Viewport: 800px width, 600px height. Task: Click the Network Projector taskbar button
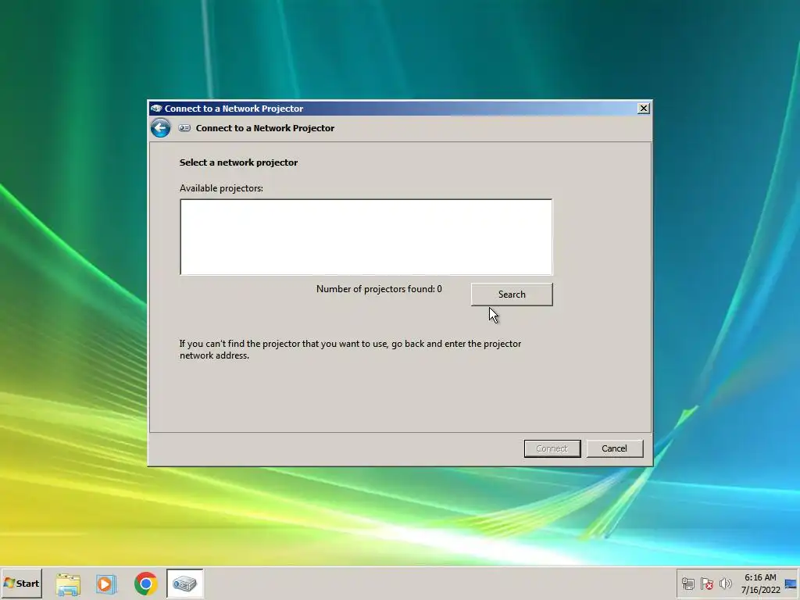tap(184, 583)
